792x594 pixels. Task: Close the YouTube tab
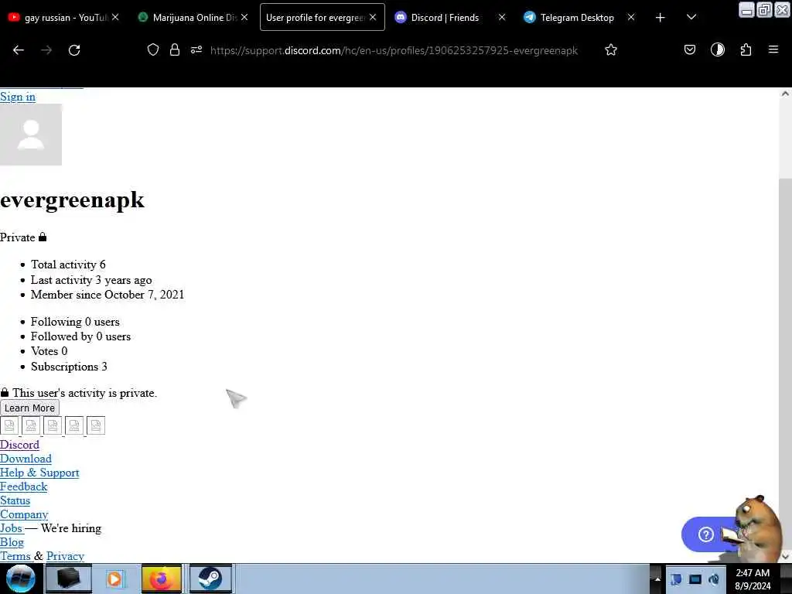[x=115, y=17]
